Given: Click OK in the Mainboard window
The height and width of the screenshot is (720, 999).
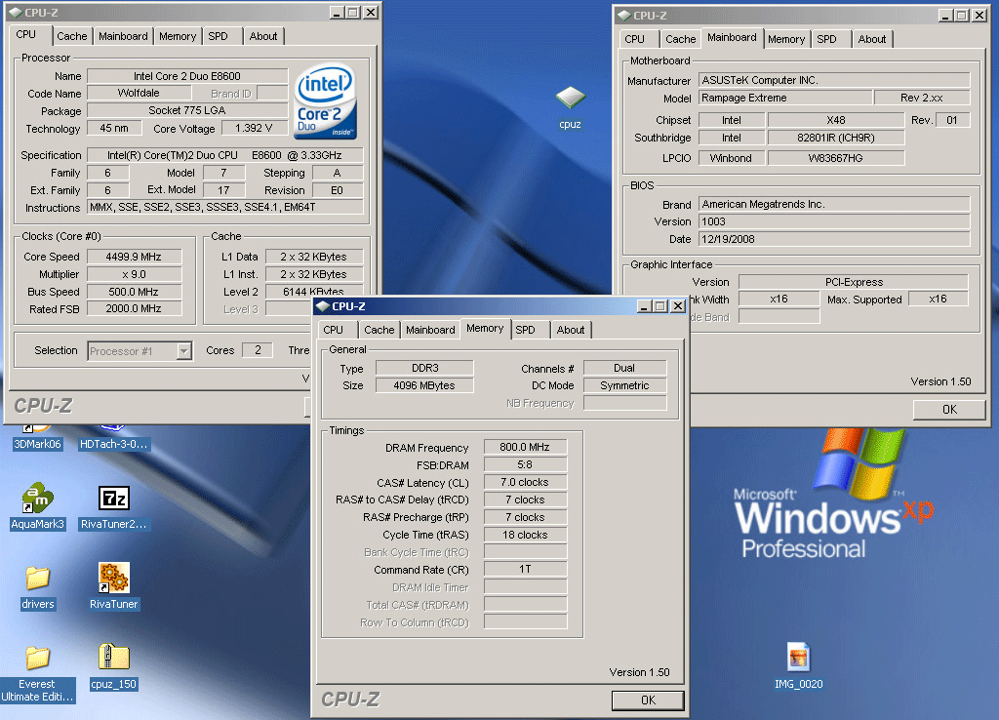Looking at the screenshot, I should [x=948, y=410].
